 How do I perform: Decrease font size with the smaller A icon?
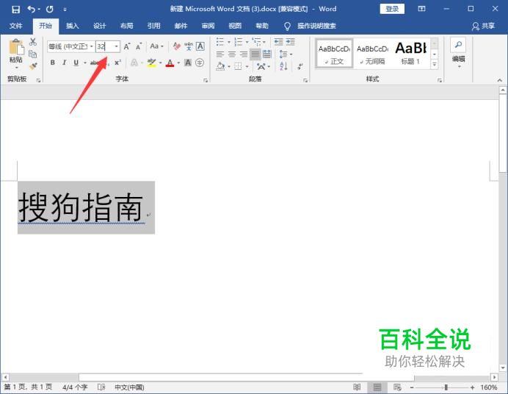click(139, 47)
